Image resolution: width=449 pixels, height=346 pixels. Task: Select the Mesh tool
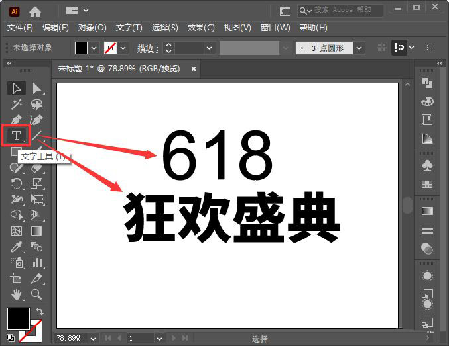point(17,231)
